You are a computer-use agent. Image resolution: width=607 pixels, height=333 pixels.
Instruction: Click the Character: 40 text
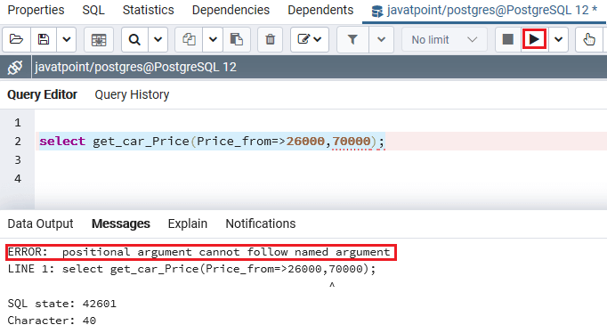(x=52, y=321)
